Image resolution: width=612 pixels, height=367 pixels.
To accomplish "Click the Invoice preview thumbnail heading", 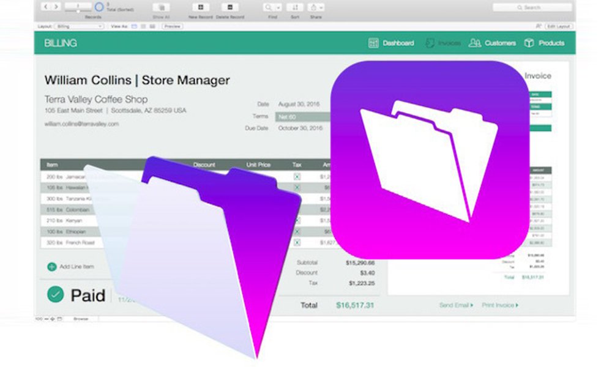I will tap(537, 76).
